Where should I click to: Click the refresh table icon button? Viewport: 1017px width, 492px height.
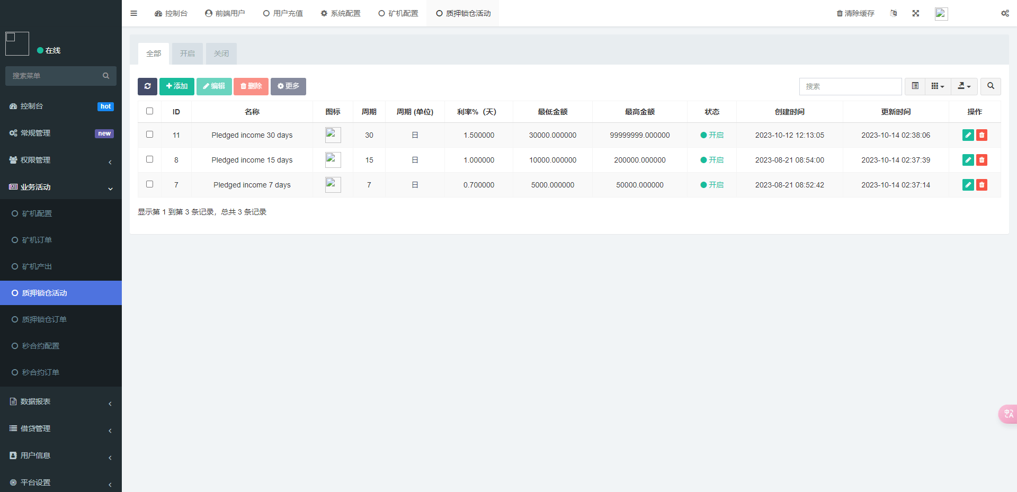pyautogui.click(x=147, y=86)
